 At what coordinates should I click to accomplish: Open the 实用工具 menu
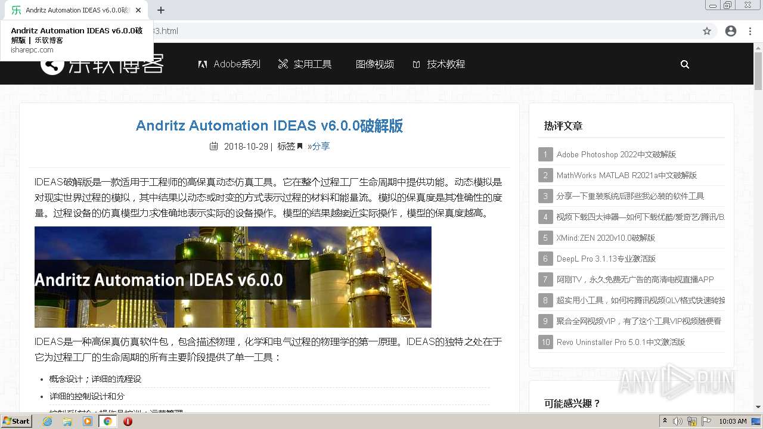click(x=312, y=64)
